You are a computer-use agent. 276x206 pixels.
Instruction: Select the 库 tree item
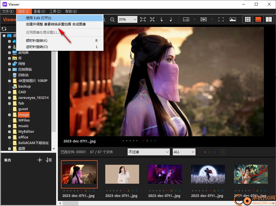click(x=20, y=58)
